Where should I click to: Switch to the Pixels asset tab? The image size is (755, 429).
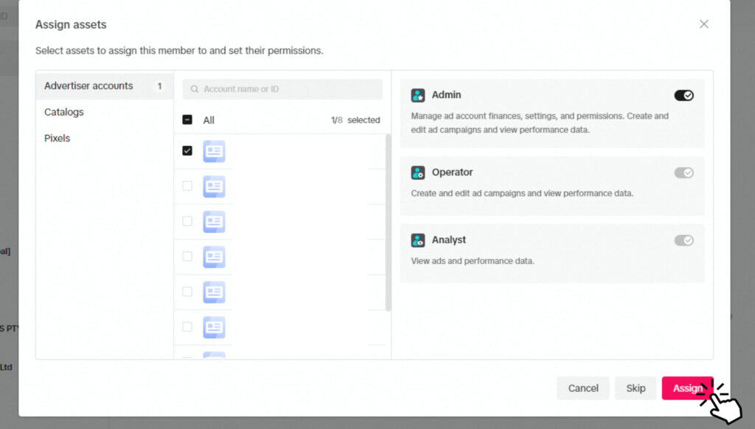(x=58, y=139)
